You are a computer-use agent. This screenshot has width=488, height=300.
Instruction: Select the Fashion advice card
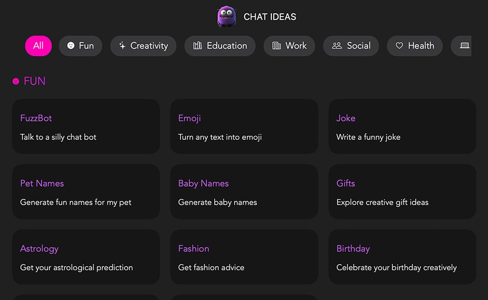coord(244,257)
